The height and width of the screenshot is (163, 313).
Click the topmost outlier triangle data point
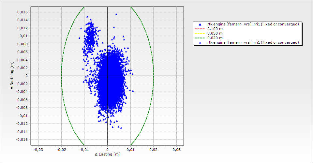pos(116,14)
